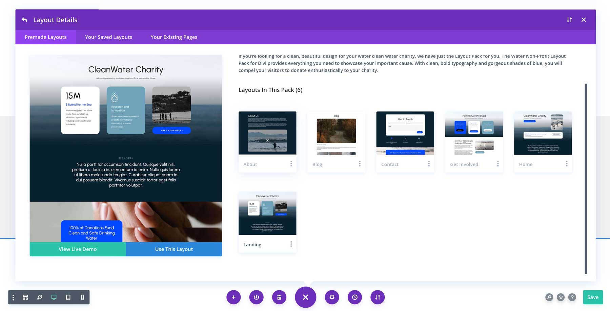Toggle desktop view in bottom toolbar

pyautogui.click(x=54, y=297)
